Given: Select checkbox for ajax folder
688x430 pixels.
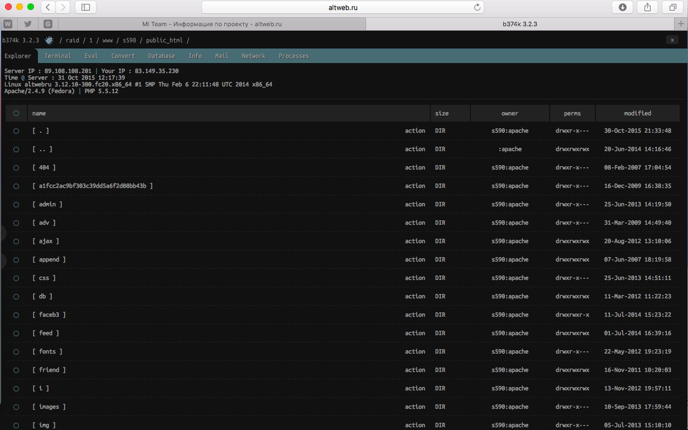Looking at the screenshot, I should pos(16,241).
